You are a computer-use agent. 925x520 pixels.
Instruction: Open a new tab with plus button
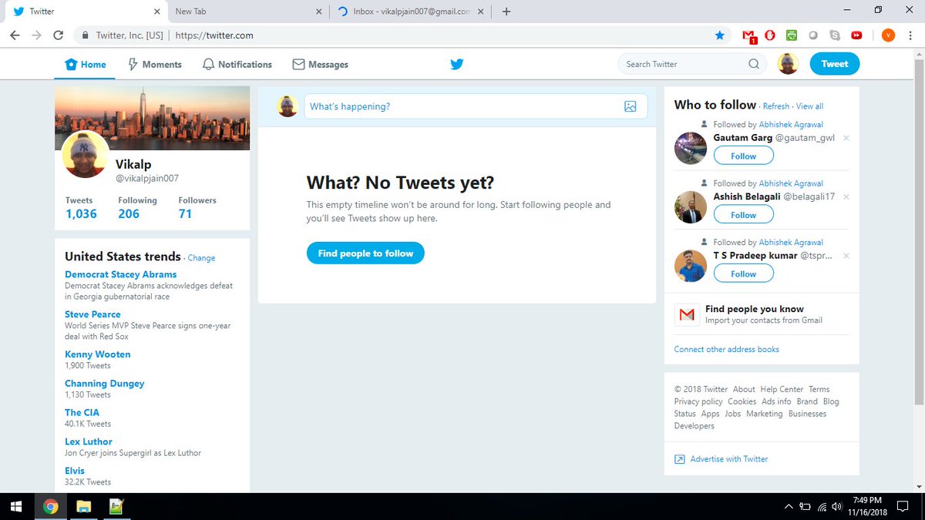point(506,12)
